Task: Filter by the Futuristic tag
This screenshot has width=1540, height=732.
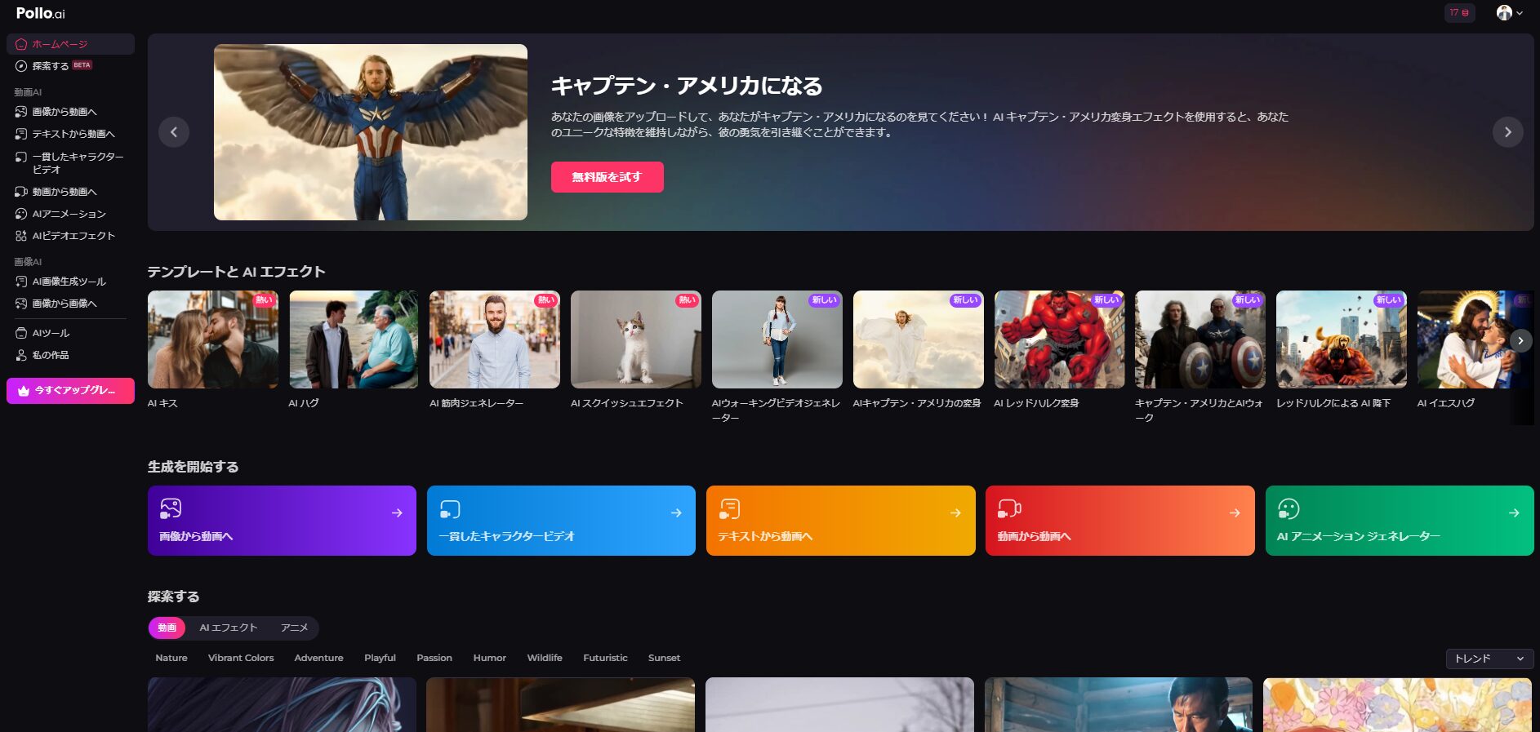Action: pyautogui.click(x=605, y=658)
